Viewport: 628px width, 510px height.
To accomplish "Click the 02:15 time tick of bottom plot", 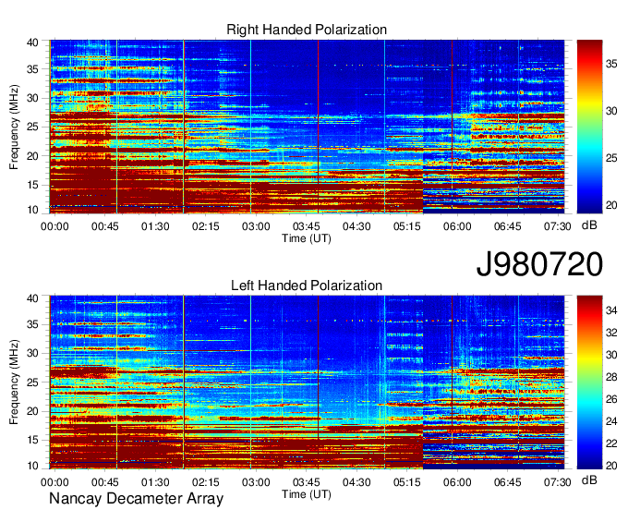I will coord(205,482).
